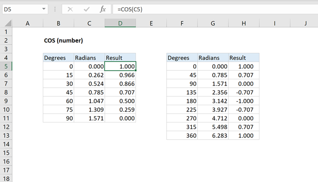Select row 5 header

click(6, 66)
